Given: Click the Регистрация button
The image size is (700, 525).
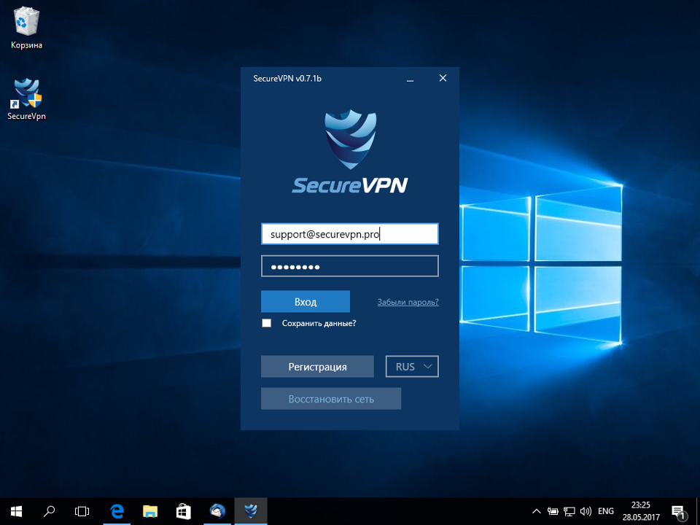Looking at the screenshot, I should point(317,367).
